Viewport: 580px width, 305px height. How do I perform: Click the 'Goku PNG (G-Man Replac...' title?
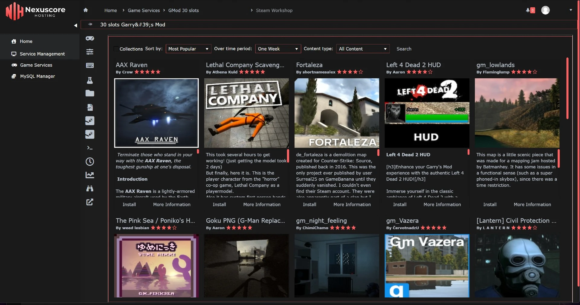245,221
